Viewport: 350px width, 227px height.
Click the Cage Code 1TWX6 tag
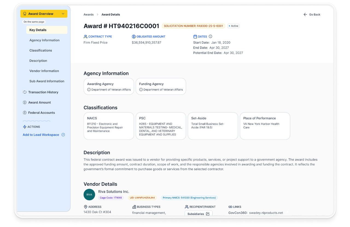[x=111, y=198]
